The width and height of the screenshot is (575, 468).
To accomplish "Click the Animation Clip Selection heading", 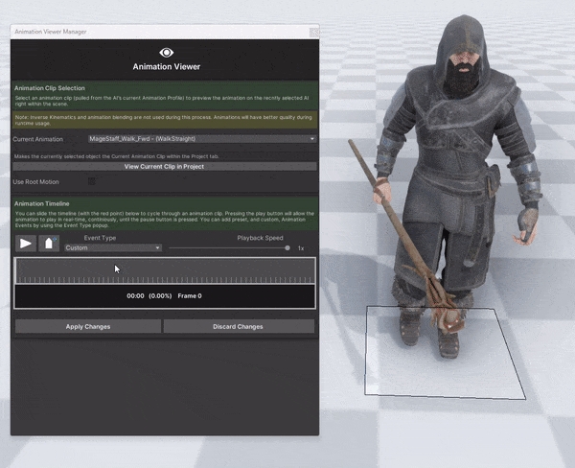I will coord(50,88).
